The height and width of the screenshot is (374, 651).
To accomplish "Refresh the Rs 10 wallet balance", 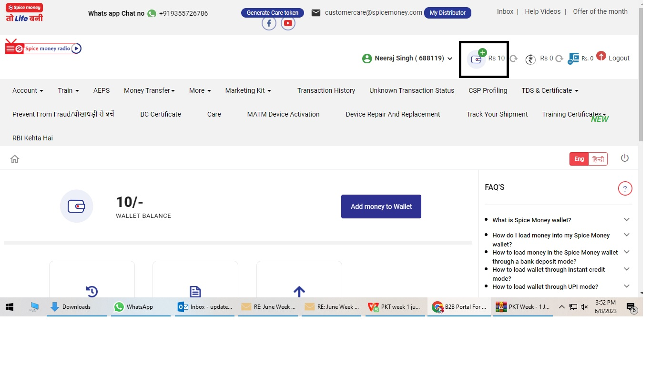I will coord(513,59).
